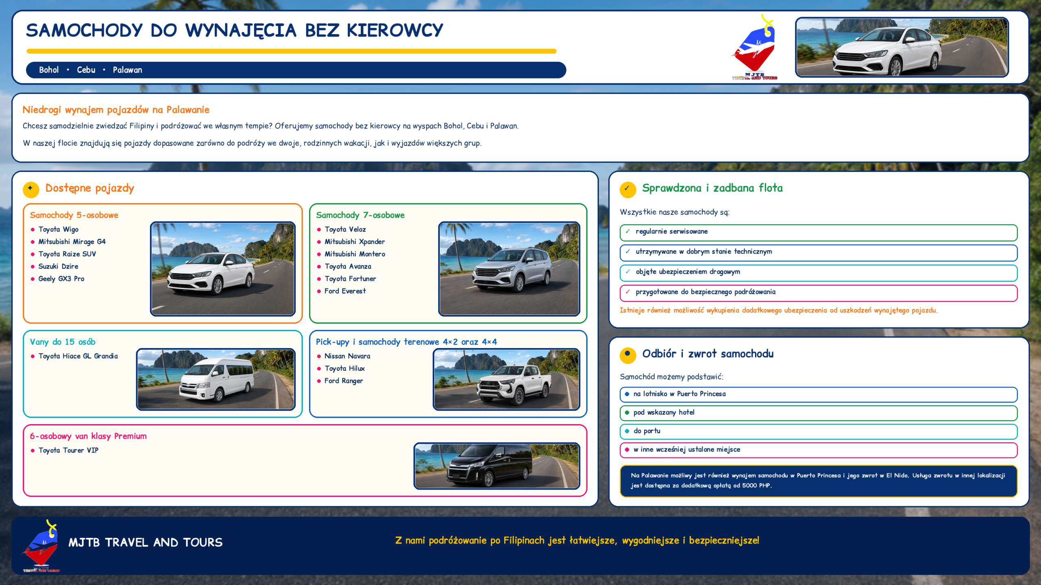This screenshot has height=585, width=1041.
Task: Select Nissan Navara in the list
Action: (x=347, y=356)
